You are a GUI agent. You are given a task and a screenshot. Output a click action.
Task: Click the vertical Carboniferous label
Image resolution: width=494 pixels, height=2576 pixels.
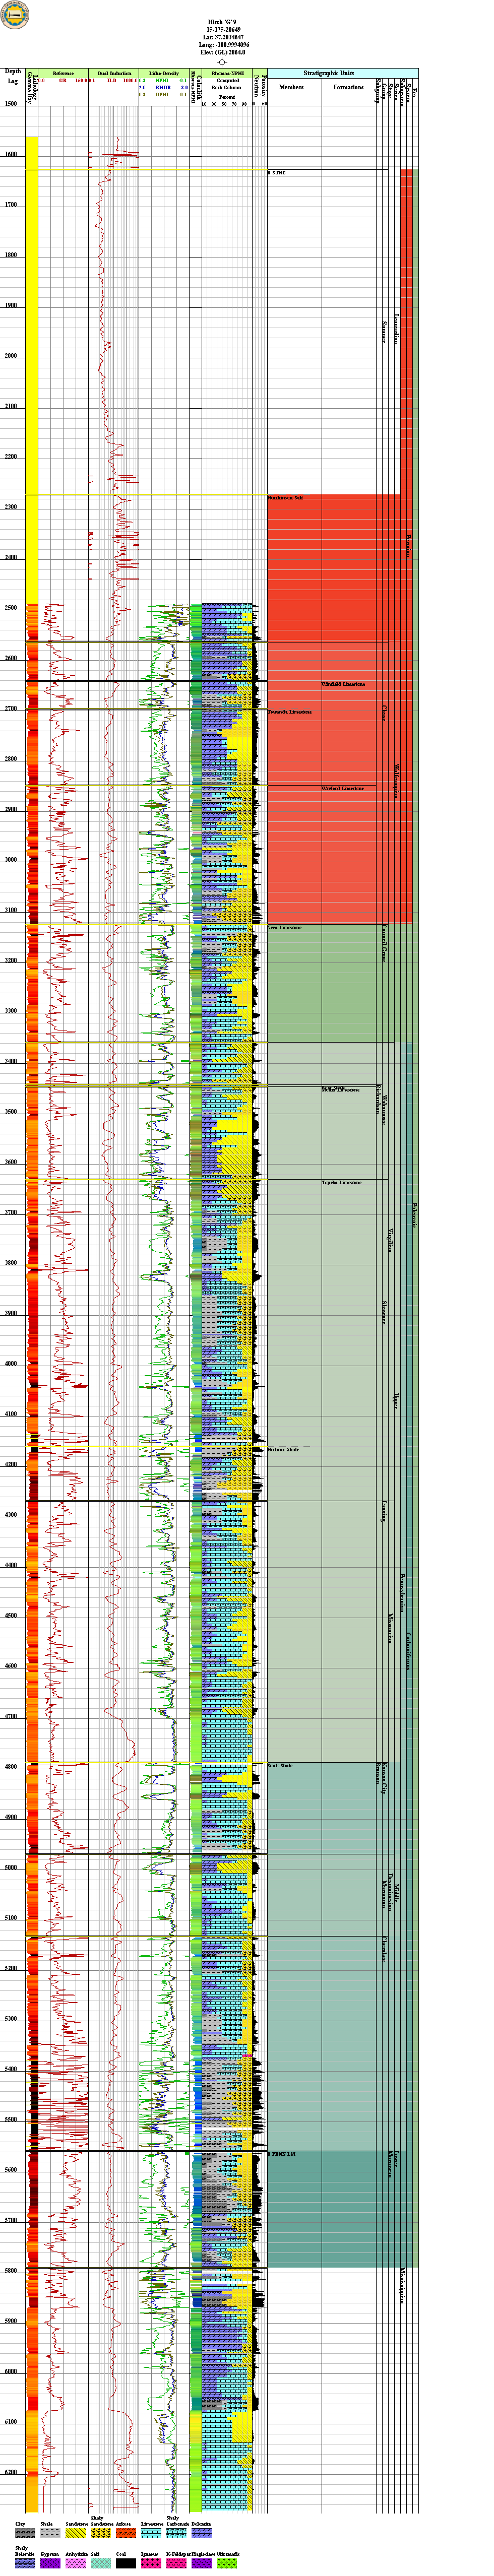click(x=408, y=1651)
